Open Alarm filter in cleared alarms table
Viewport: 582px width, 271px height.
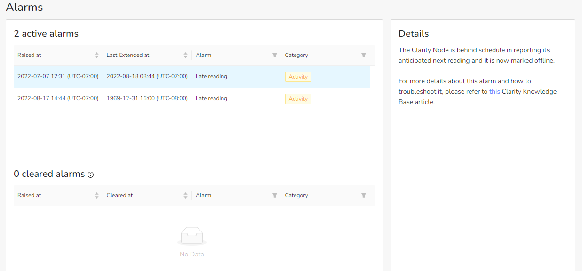(275, 195)
